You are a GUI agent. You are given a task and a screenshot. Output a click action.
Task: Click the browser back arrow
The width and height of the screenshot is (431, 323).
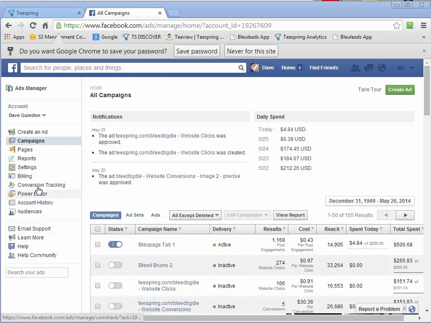8,26
